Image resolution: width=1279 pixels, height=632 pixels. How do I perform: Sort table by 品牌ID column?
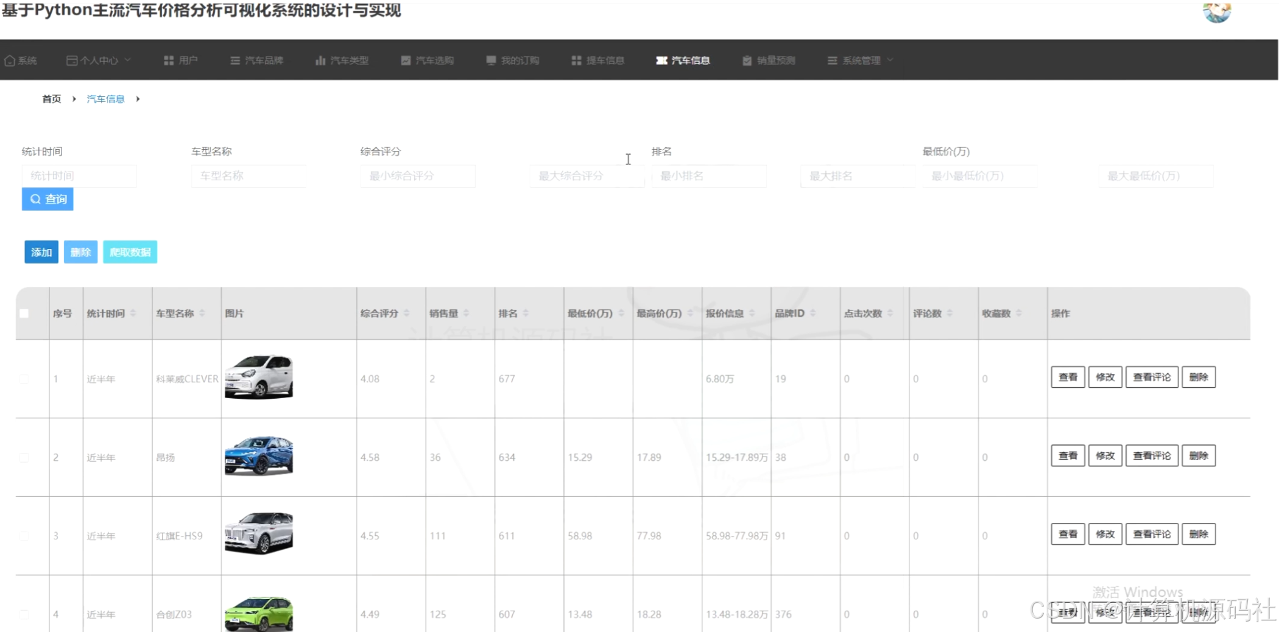coord(812,313)
